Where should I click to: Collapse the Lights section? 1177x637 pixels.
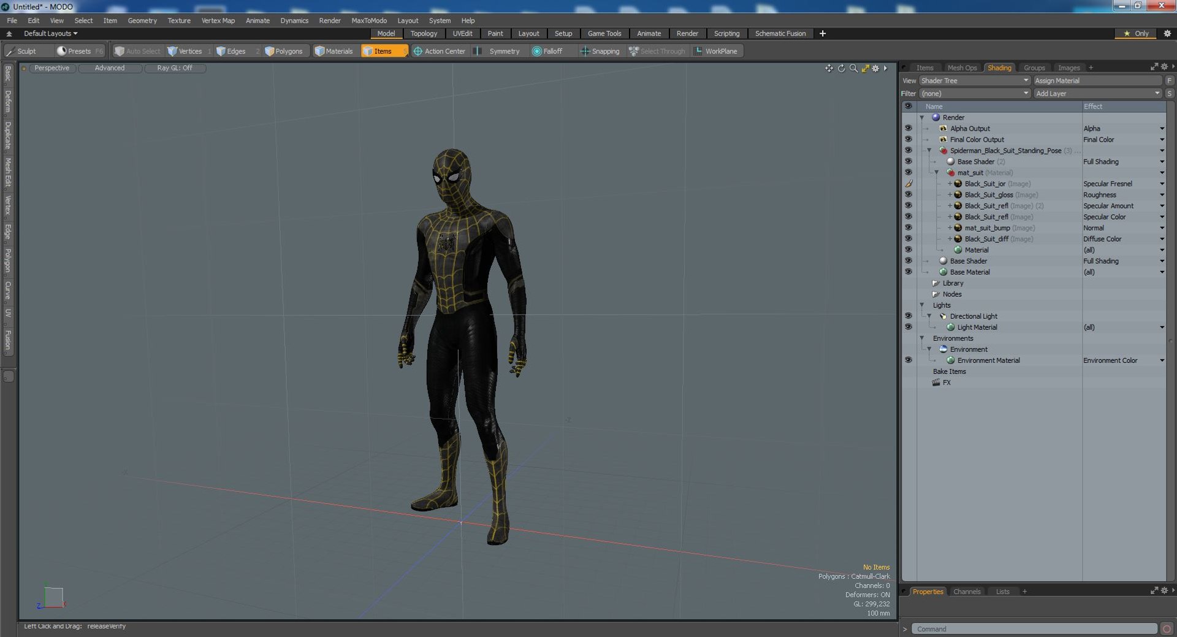921,305
